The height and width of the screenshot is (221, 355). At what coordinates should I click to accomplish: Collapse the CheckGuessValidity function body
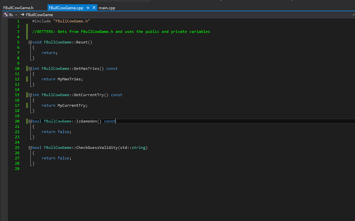[x=30, y=147]
